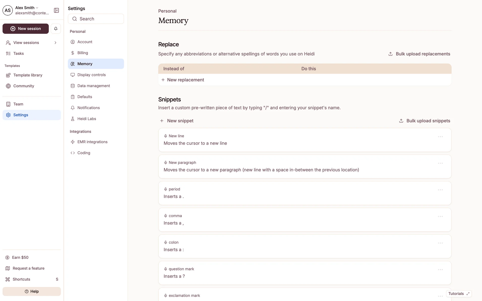Open EMR integrations page
Viewport: 482px width, 301px height.
coord(92,142)
